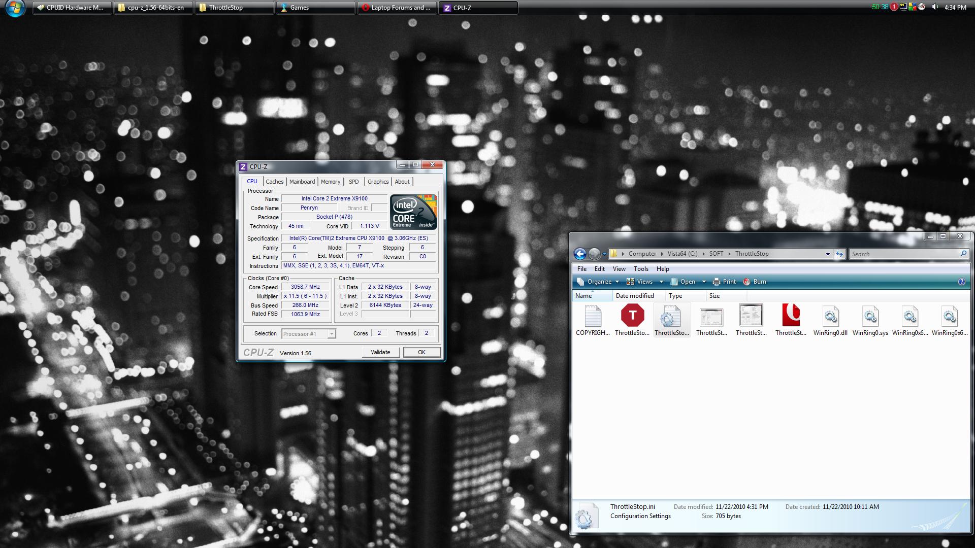
Task: Open the volume speaker tray icon
Action: click(935, 7)
